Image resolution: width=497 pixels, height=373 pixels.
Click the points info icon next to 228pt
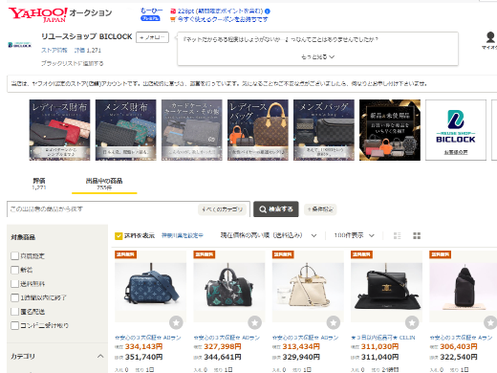268,11
